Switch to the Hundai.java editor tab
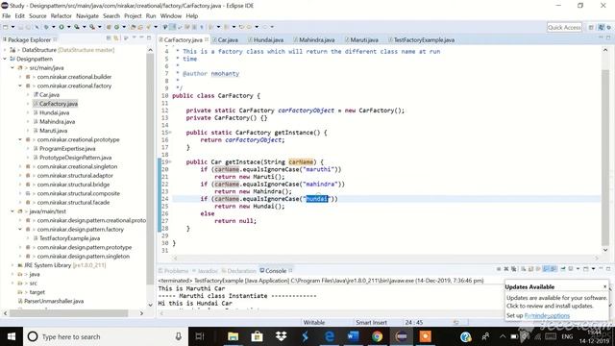 click(268, 40)
